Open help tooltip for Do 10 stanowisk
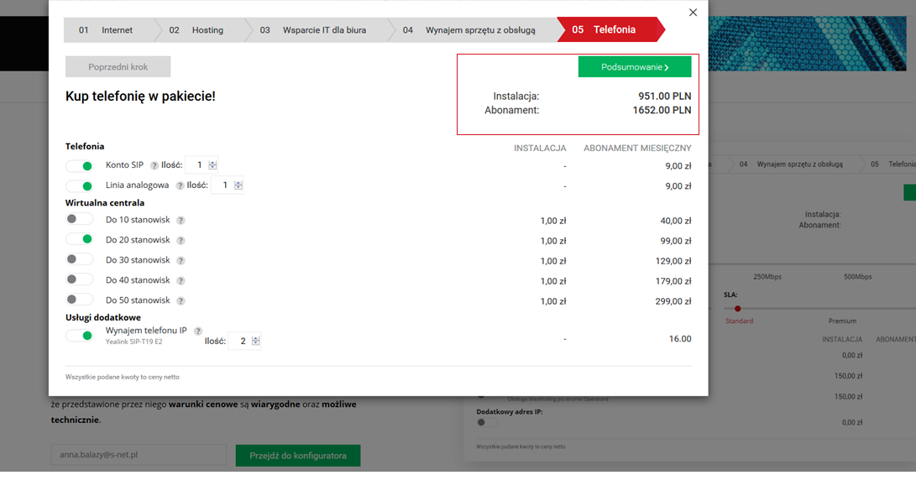 pyautogui.click(x=181, y=221)
